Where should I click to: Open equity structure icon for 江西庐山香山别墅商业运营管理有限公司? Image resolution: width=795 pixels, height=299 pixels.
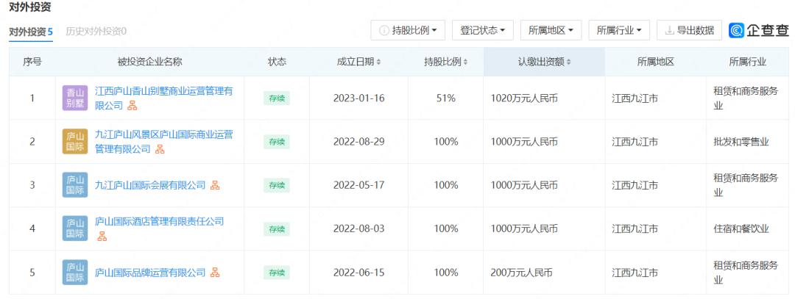[132, 106]
